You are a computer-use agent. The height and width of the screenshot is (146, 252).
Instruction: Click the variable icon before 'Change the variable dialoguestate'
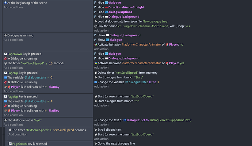pyautogui.click(x=96, y=82)
